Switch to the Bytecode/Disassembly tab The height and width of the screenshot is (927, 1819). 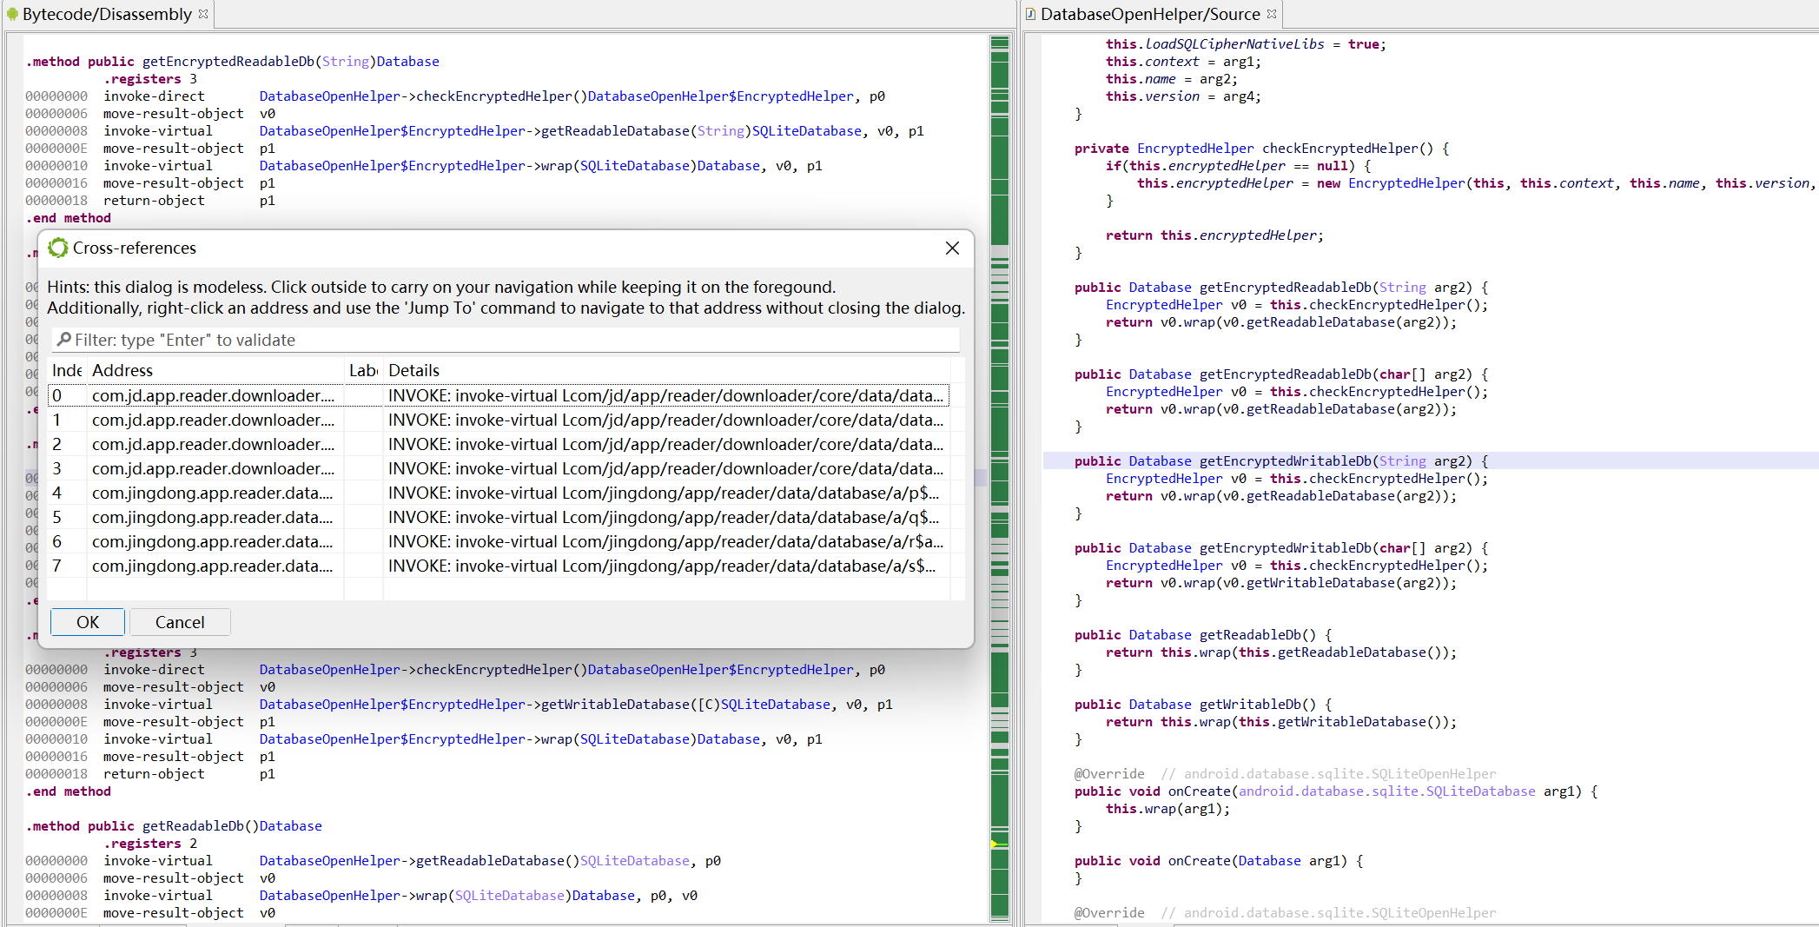pos(107,14)
